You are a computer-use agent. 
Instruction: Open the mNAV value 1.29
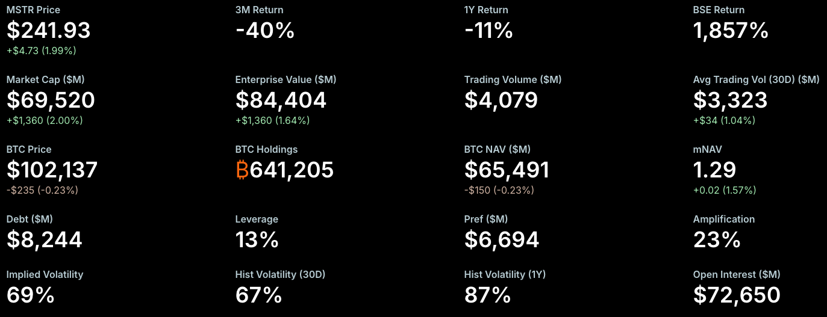(x=714, y=170)
